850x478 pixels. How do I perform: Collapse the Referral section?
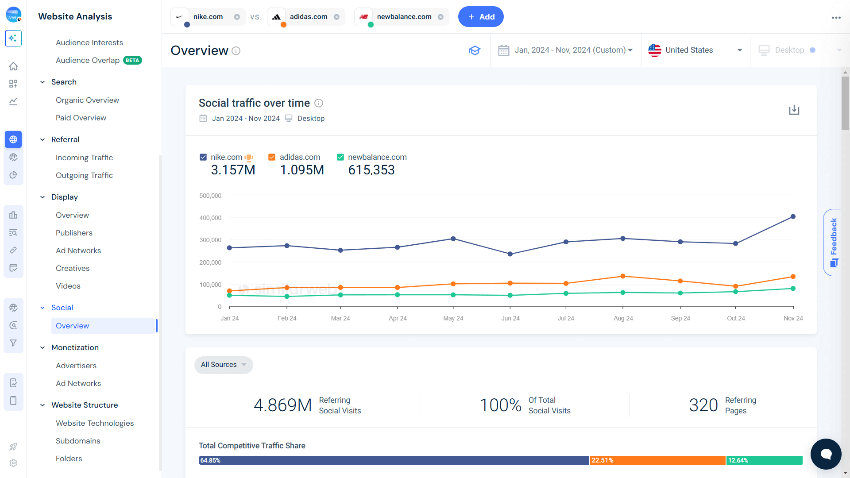42,139
